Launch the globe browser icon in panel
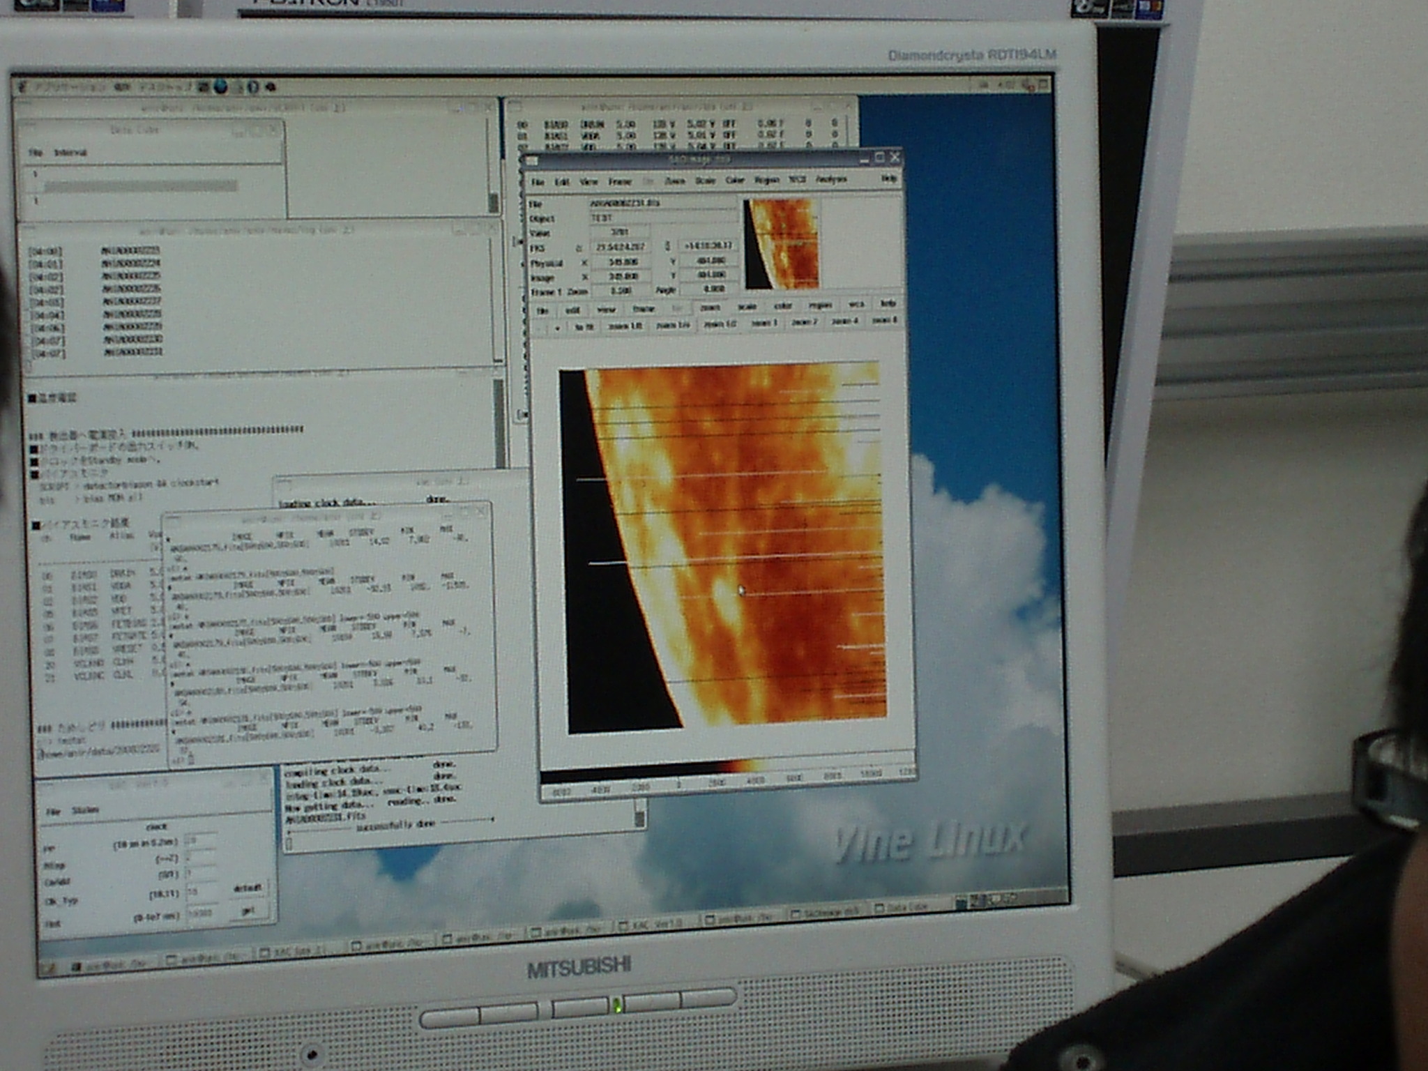 (x=221, y=86)
